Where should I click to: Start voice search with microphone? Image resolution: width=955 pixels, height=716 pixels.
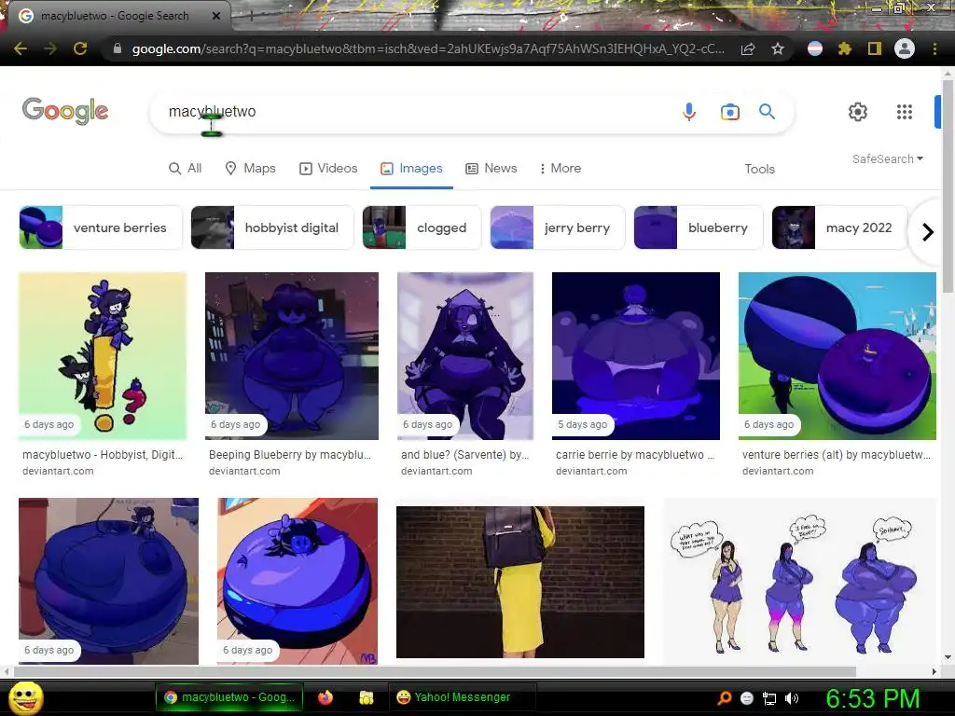[689, 112]
